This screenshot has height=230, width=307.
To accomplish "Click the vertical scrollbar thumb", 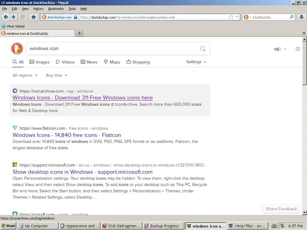I will pos(304,63).
